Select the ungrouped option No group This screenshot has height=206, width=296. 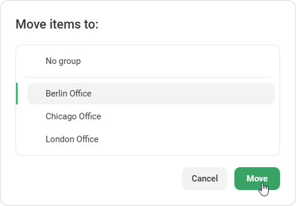[151, 61]
